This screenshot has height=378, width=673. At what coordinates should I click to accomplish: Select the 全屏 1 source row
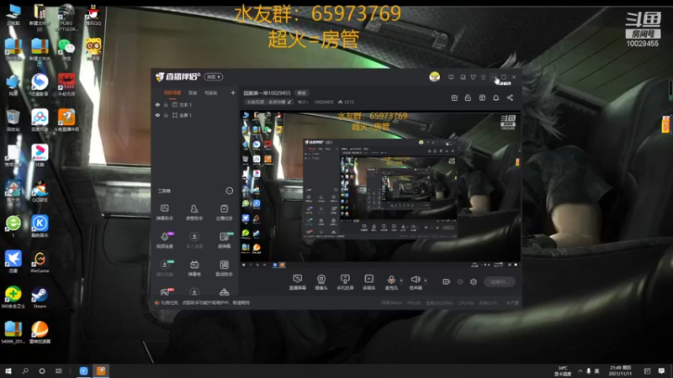(195, 115)
